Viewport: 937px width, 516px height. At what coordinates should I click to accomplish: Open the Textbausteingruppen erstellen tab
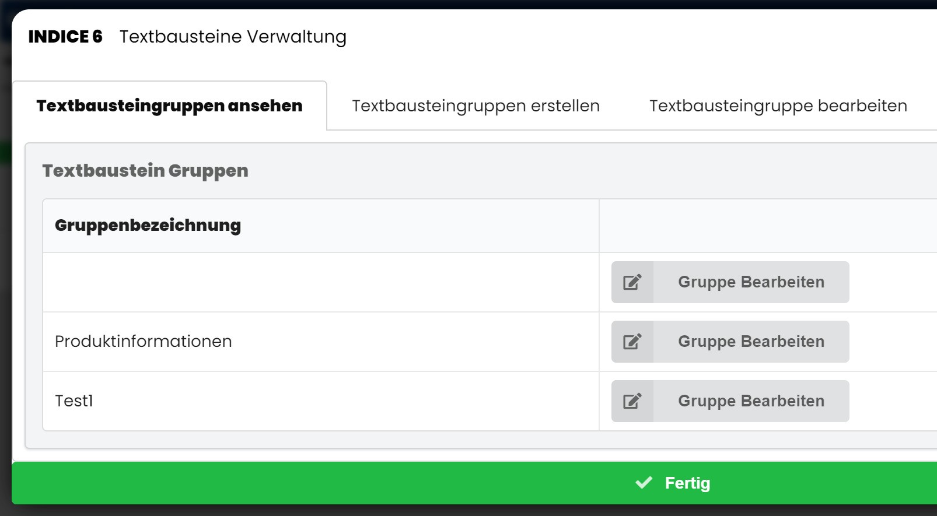[476, 106]
